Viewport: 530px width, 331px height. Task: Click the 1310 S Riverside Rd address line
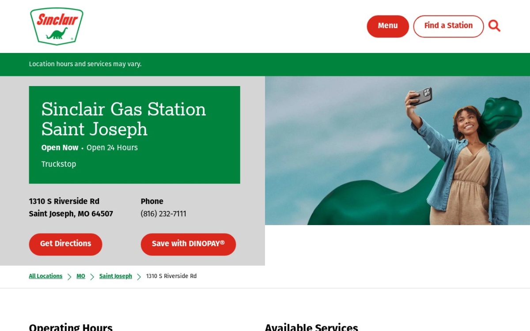point(64,201)
